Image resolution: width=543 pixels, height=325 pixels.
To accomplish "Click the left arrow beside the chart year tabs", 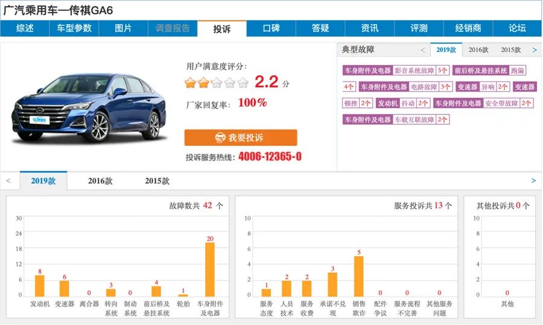I will pos(8,180).
